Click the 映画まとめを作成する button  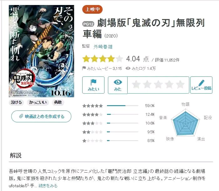(x=41, y=116)
